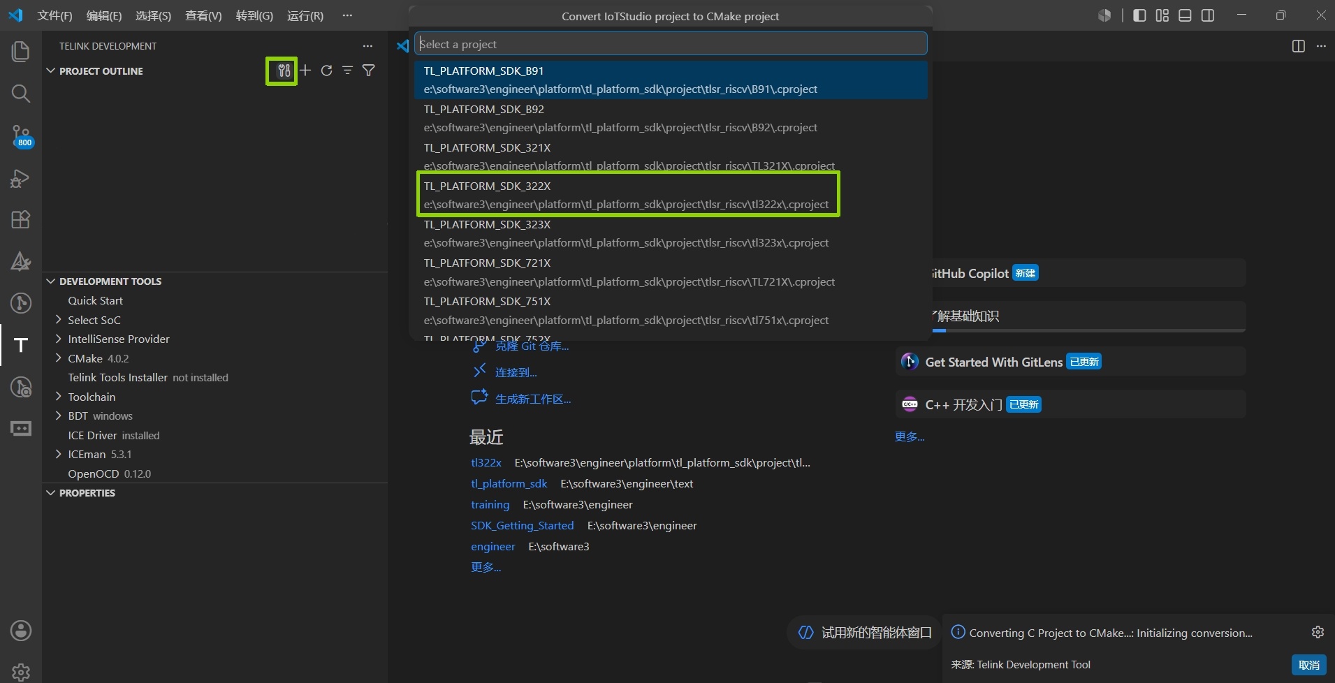
Task: Open notification settings gear
Action: pos(1318,632)
